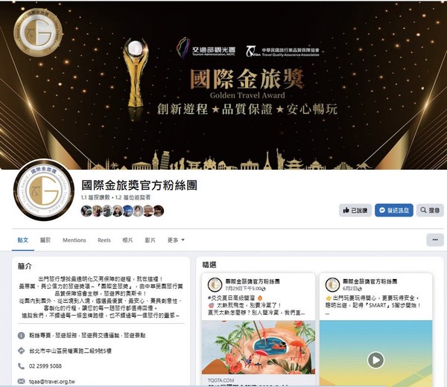447x387 pixels.
Task: Open tqaa@travel.org.tw email link
Action: pyautogui.click(x=52, y=381)
